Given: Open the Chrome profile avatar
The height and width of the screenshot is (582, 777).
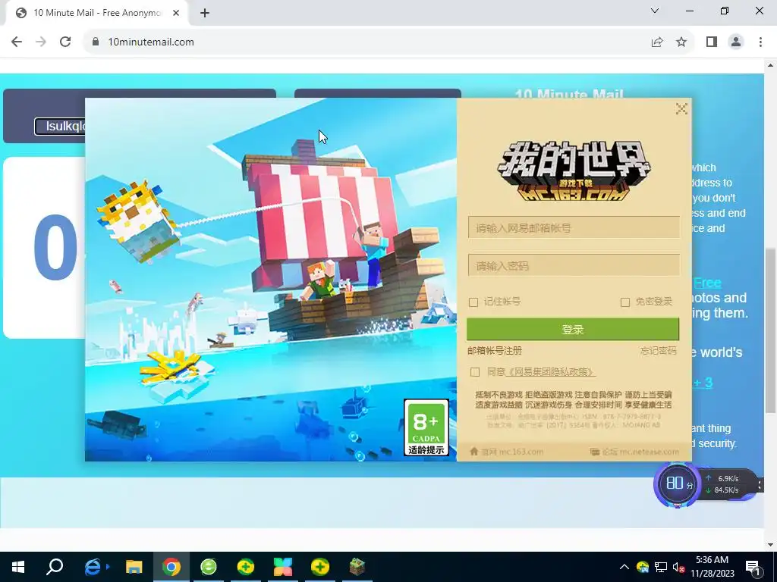Looking at the screenshot, I should point(736,42).
